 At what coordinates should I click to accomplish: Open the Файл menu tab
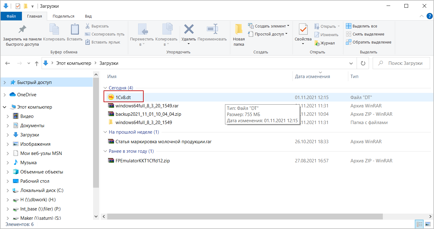click(x=11, y=16)
